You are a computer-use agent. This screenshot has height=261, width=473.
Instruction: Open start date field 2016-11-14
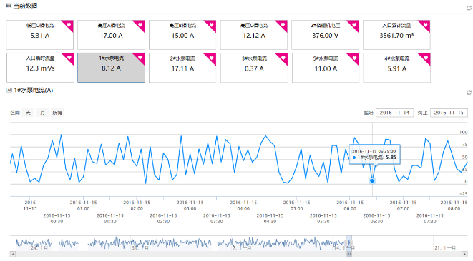394,113
